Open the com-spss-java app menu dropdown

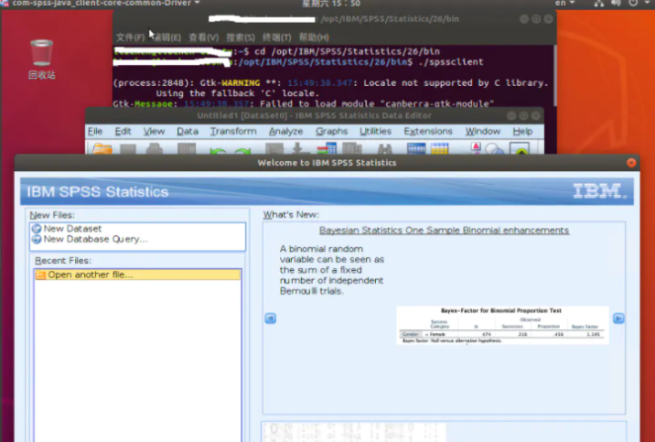106,4
